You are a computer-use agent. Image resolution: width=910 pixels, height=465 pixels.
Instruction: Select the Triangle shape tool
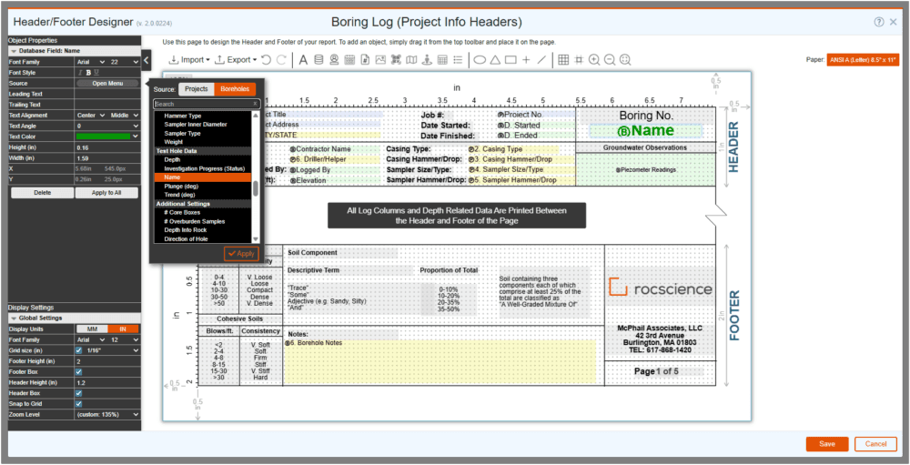[495, 59]
